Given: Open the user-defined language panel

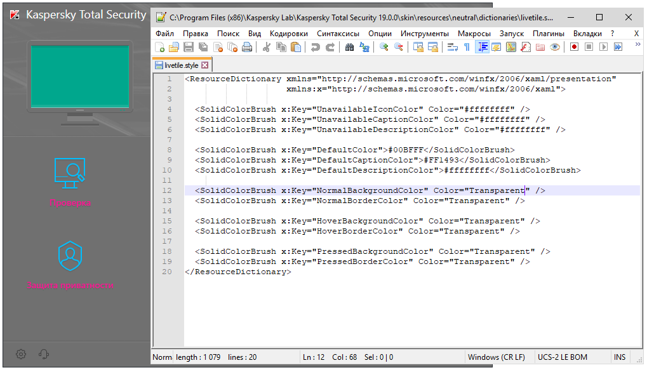Looking at the screenshot, I should [x=497, y=47].
